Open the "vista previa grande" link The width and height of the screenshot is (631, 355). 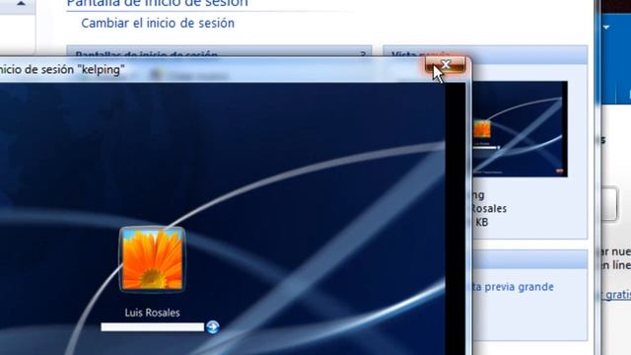click(x=513, y=287)
